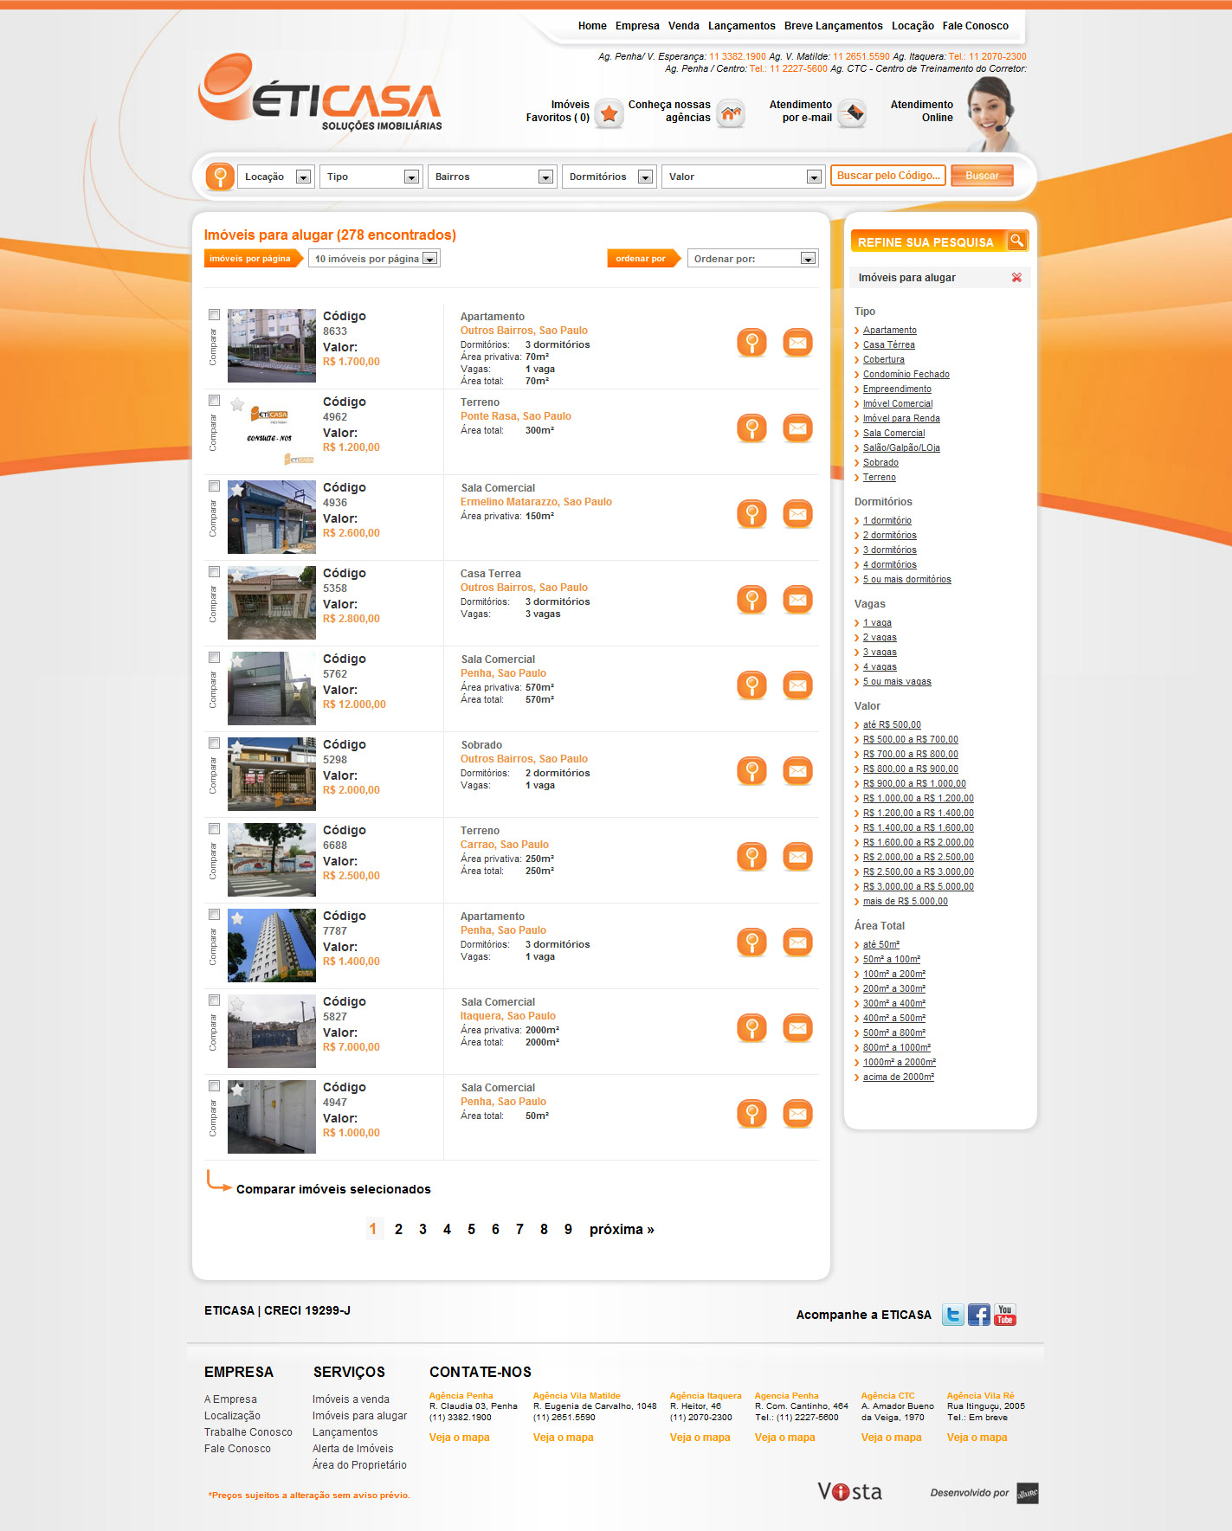Tick Comparar checkbox for code 4962

[x=214, y=401]
